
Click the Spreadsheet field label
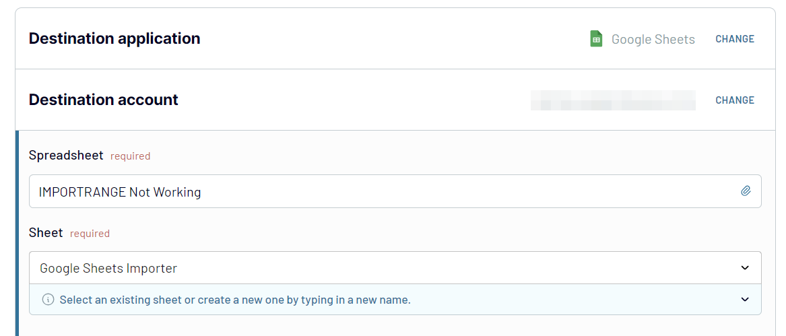click(66, 156)
